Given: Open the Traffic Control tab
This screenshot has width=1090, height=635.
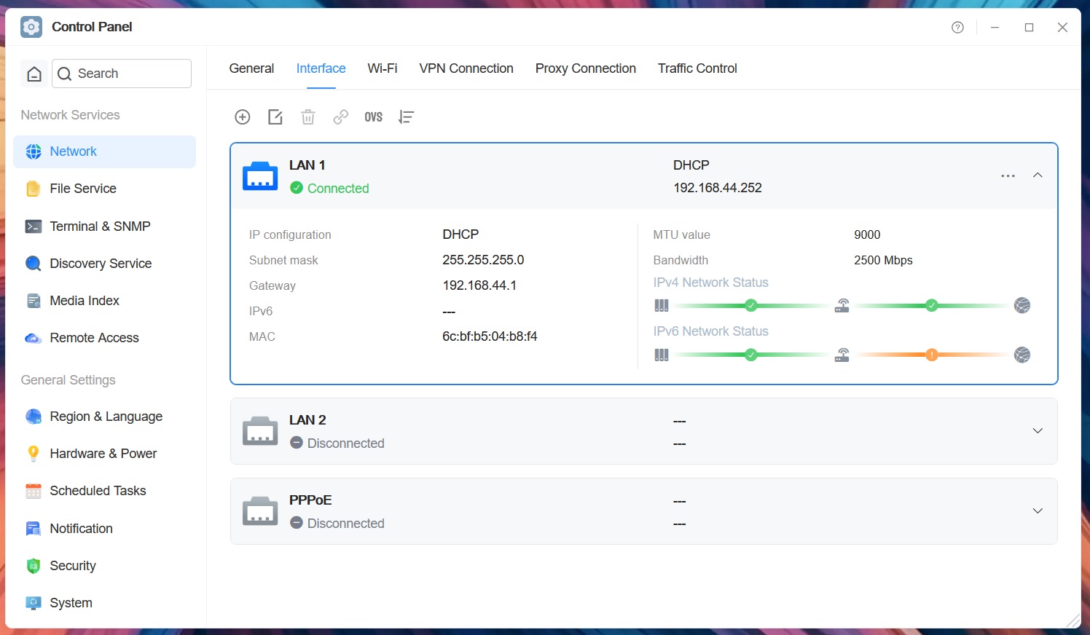Looking at the screenshot, I should coord(697,68).
